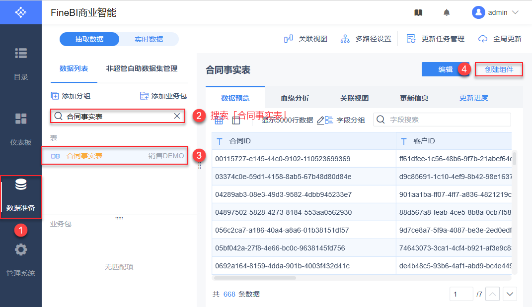
Task: Click the search magnifier in table search box
Action: click(x=58, y=116)
